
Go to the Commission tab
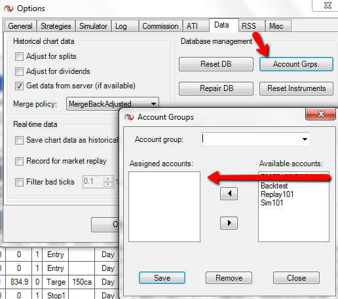(x=160, y=26)
